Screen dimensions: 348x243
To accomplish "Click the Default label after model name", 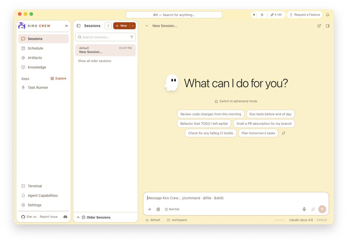I will tap(322, 220).
